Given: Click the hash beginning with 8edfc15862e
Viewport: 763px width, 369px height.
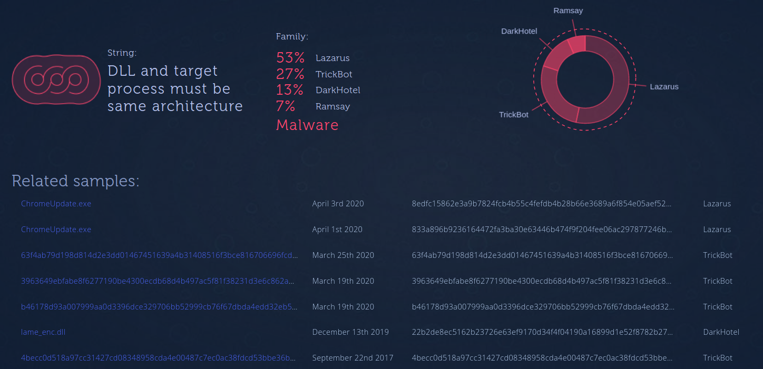Looking at the screenshot, I should tap(542, 204).
